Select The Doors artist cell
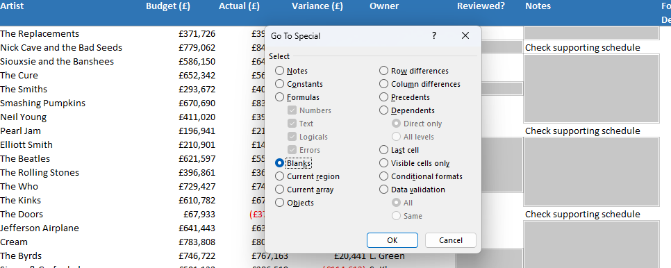 coord(22,214)
